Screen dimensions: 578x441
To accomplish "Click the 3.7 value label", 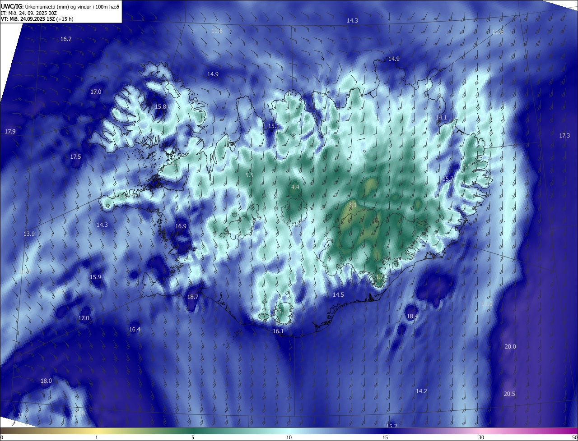I will [380, 277].
